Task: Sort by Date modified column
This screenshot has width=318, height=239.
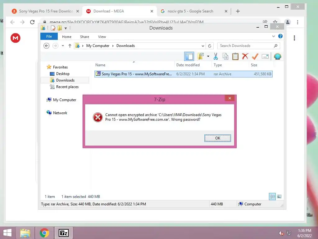Action: click(188, 65)
